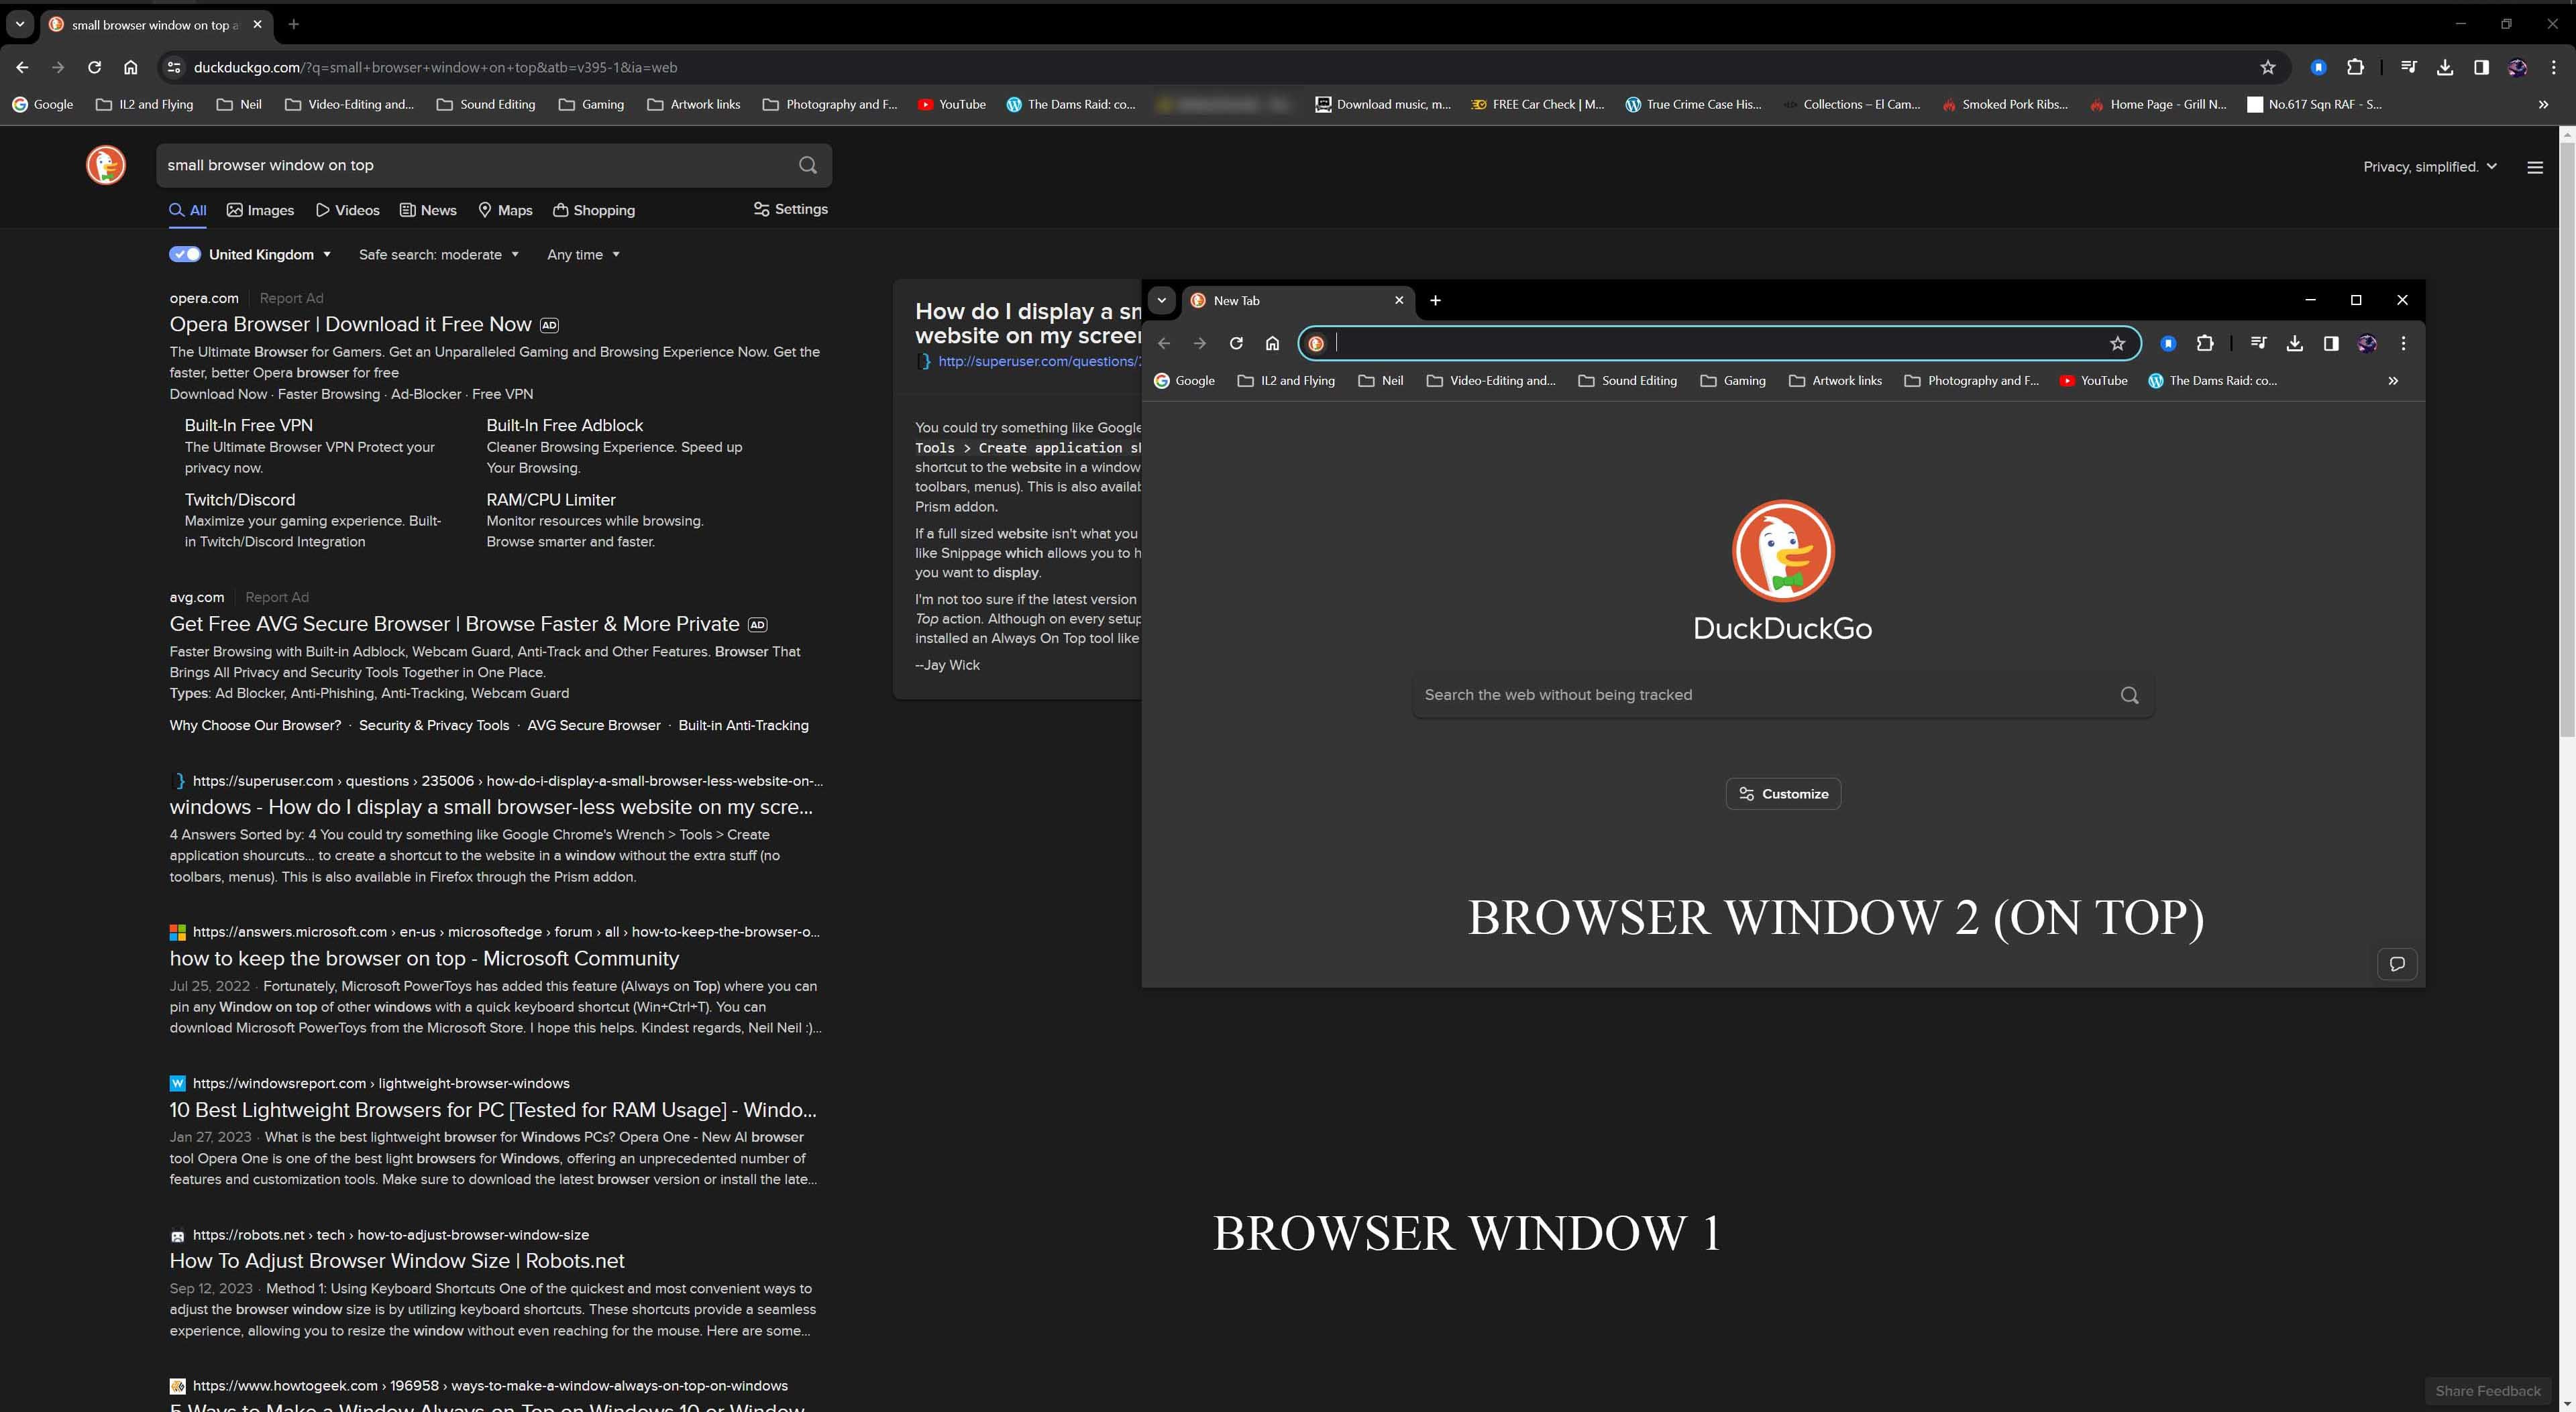Viewport: 2576px width, 1412px height.
Task: Click the page scrollbar in browser window 1
Action: tap(2567, 438)
